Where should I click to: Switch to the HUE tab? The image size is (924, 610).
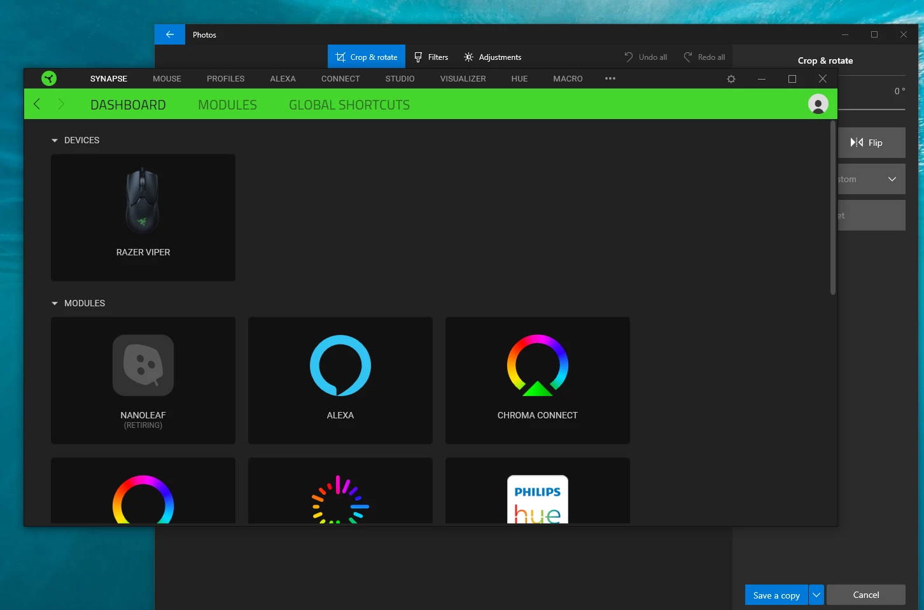pyautogui.click(x=519, y=78)
